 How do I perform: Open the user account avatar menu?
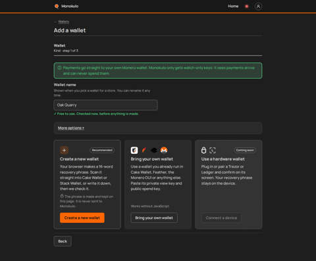[258, 7]
